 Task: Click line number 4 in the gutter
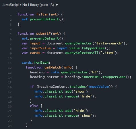11,29
